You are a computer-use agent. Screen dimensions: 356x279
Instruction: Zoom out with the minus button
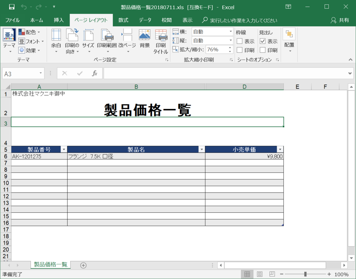tap(282, 274)
